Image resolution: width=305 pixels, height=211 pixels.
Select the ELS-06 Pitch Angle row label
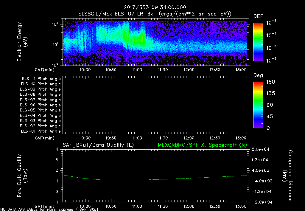[x=40, y=105]
